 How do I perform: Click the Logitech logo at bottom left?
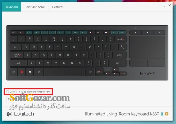point(20,114)
